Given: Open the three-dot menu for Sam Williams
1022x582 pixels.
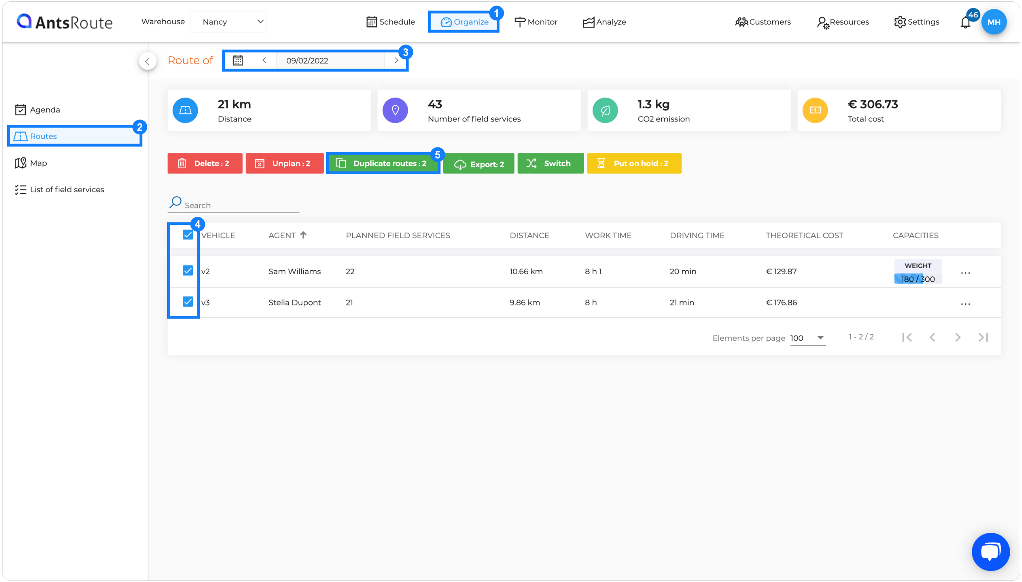Looking at the screenshot, I should (x=966, y=273).
